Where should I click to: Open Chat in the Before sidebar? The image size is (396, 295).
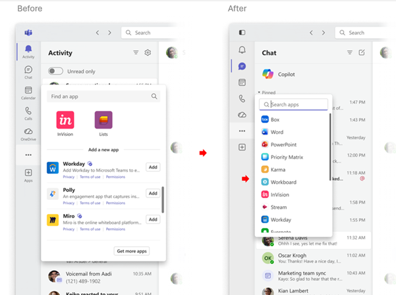click(x=28, y=72)
